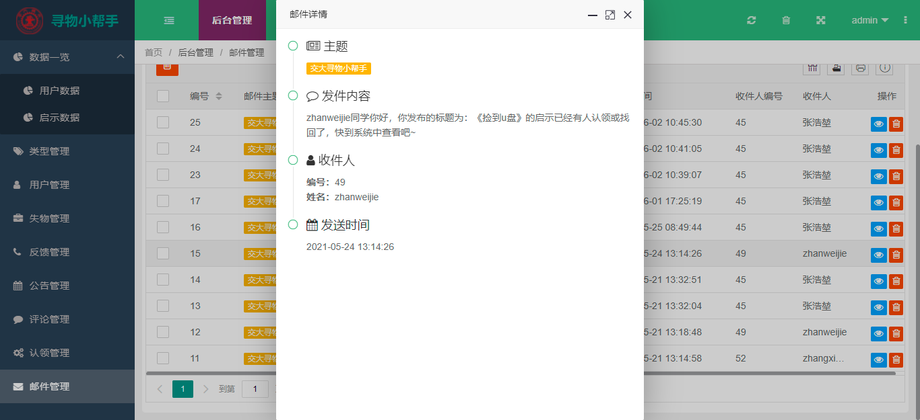This screenshot has height=420, width=920.
Task: Click the page number input field
Action: 255,388
